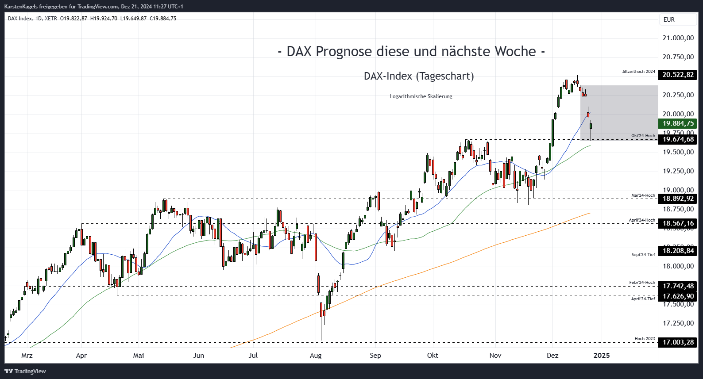The height and width of the screenshot is (379, 703).
Task: Click the Aug label on time axis
Action: click(316, 356)
